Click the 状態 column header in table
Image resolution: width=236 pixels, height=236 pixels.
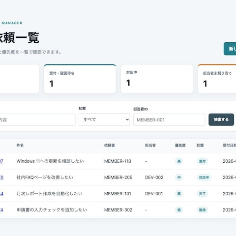200,146
